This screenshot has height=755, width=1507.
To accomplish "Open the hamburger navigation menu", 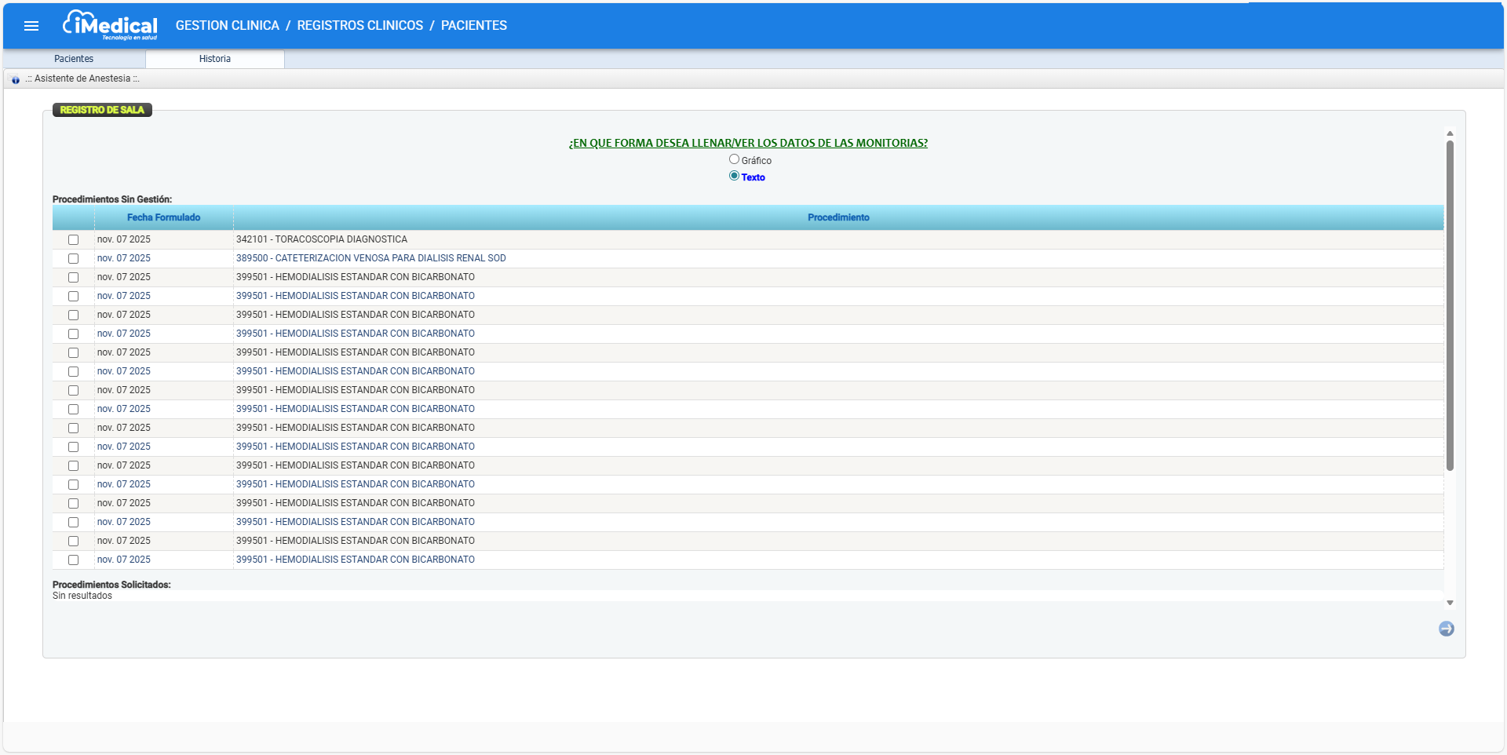I will (31, 26).
